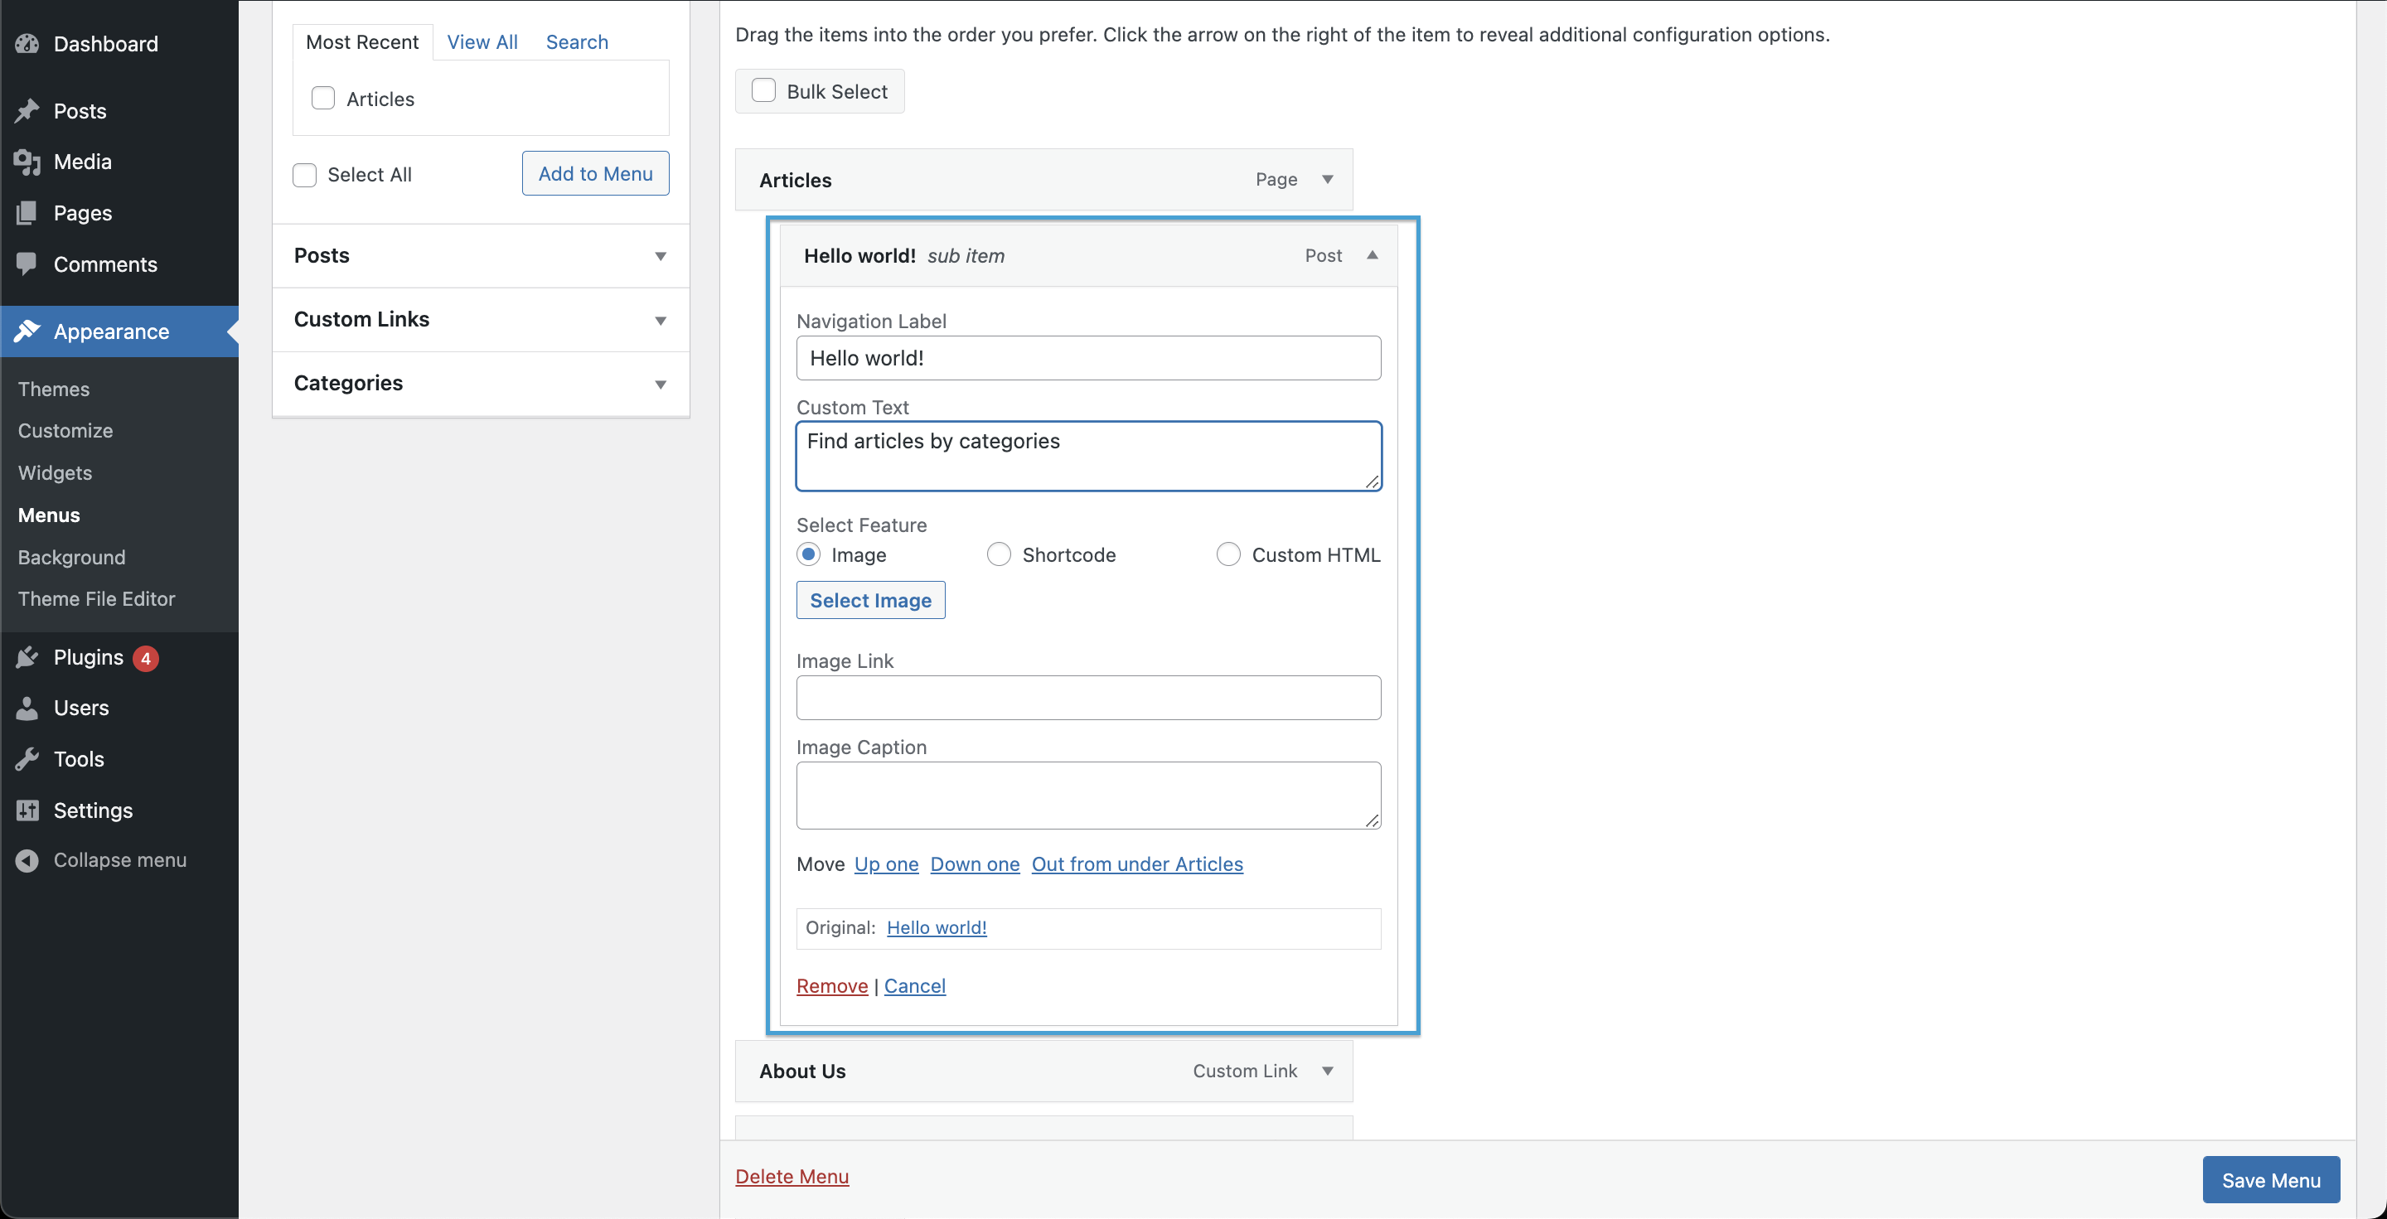The height and width of the screenshot is (1219, 2387).
Task: Open the original Hello world! link
Action: [x=937, y=928]
